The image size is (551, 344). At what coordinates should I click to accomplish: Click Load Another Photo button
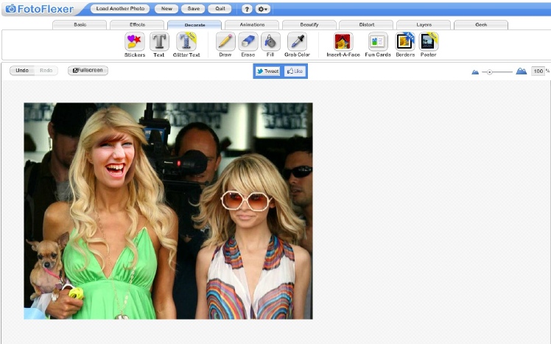tap(120, 9)
